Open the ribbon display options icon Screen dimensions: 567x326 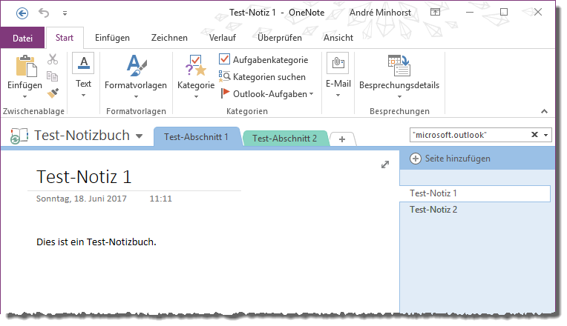(436, 13)
